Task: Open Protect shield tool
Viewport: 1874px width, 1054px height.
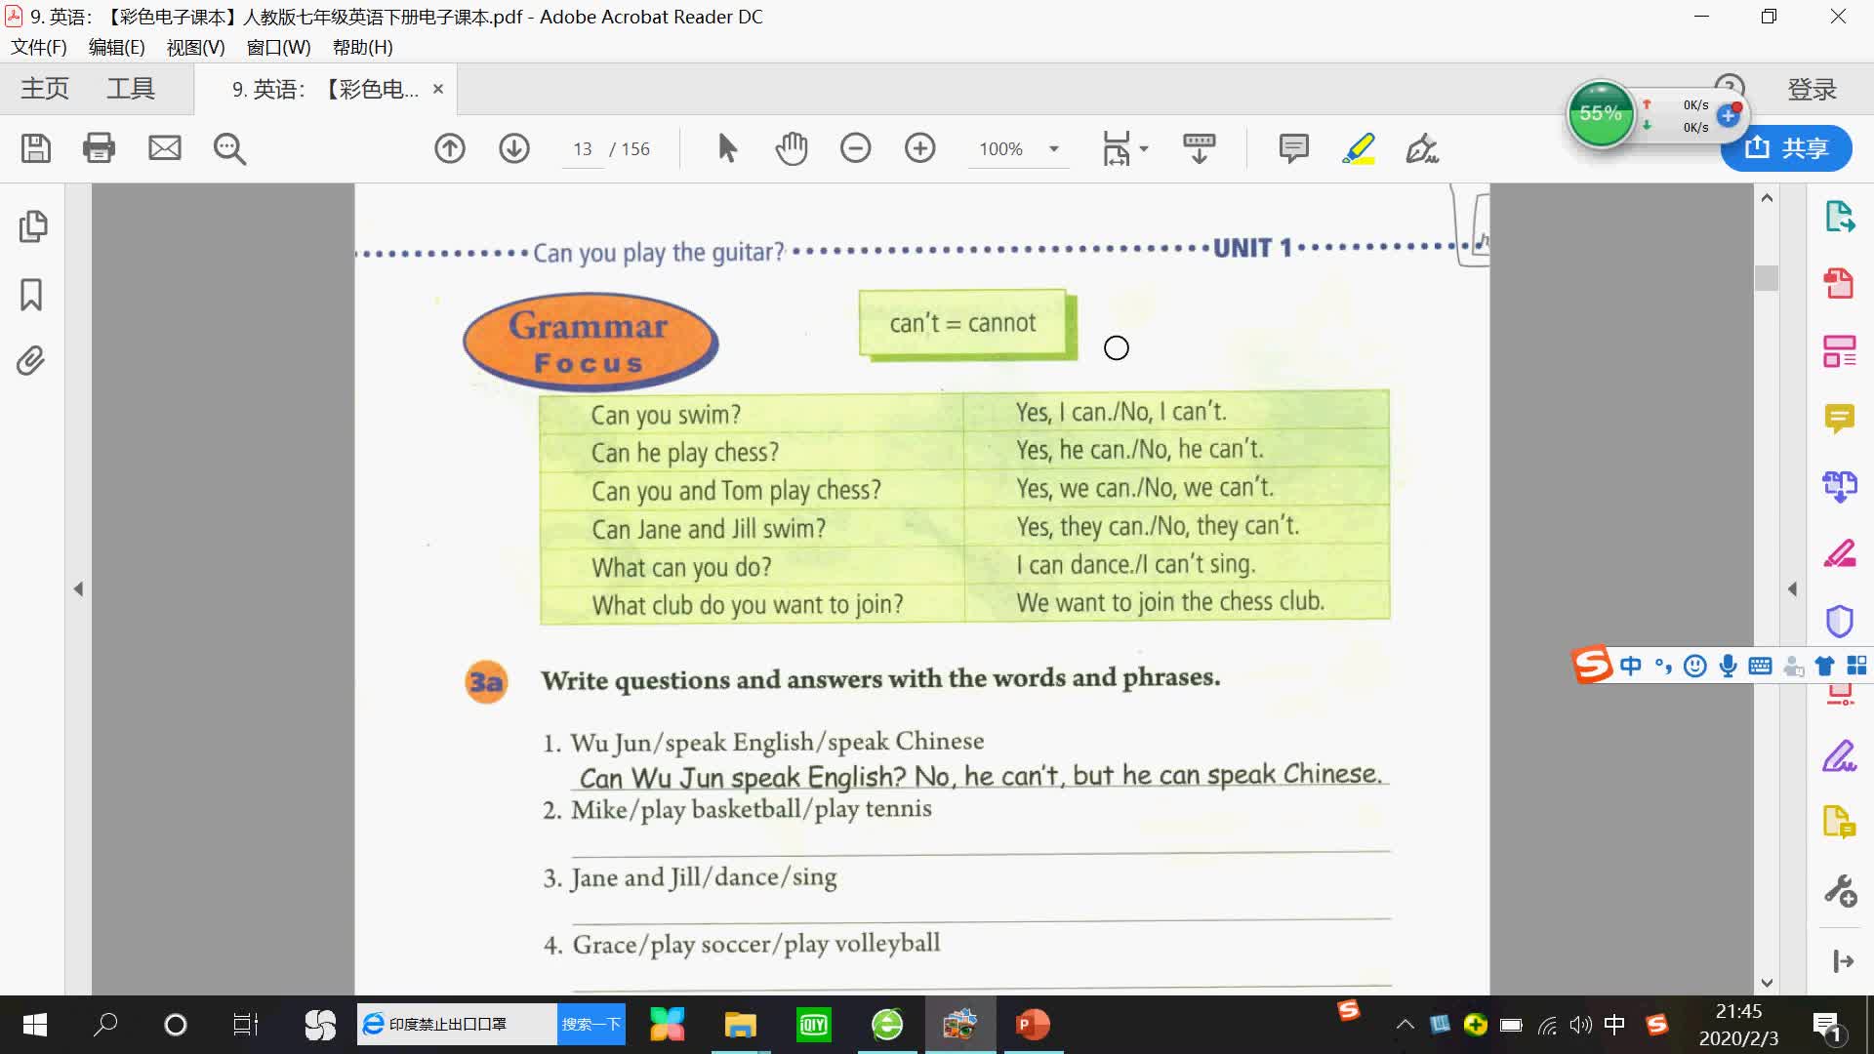Action: pyautogui.click(x=1840, y=621)
